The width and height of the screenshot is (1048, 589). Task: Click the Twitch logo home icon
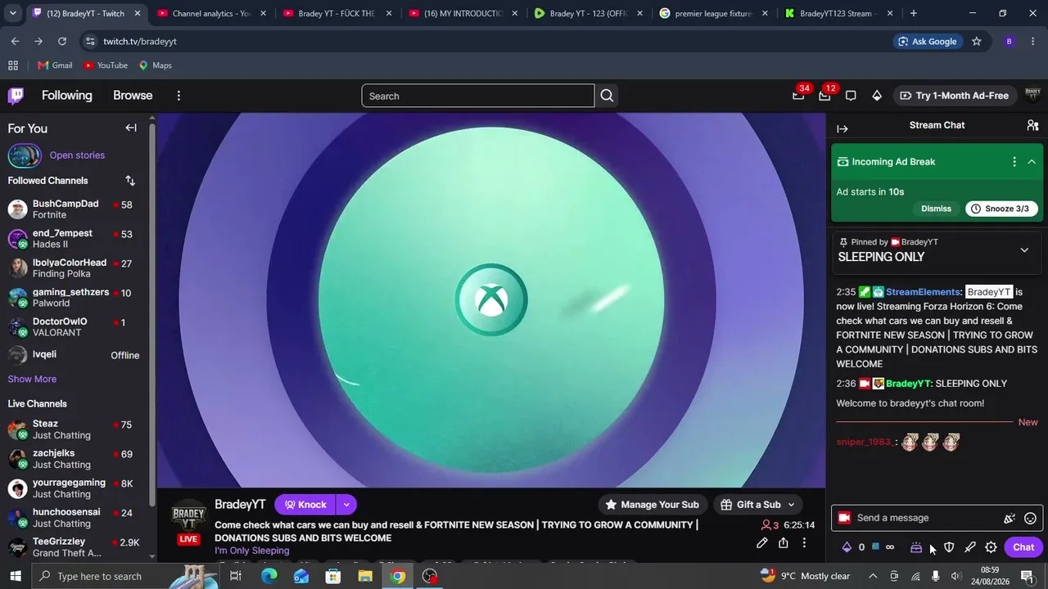pyautogui.click(x=16, y=96)
